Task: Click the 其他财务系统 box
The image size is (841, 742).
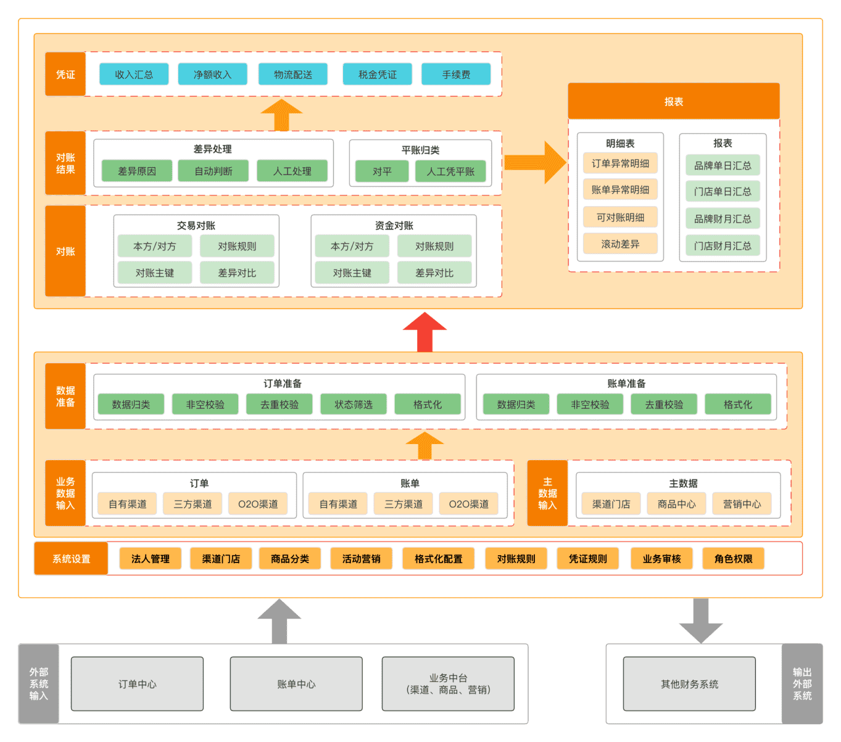Action: pos(689,684)
